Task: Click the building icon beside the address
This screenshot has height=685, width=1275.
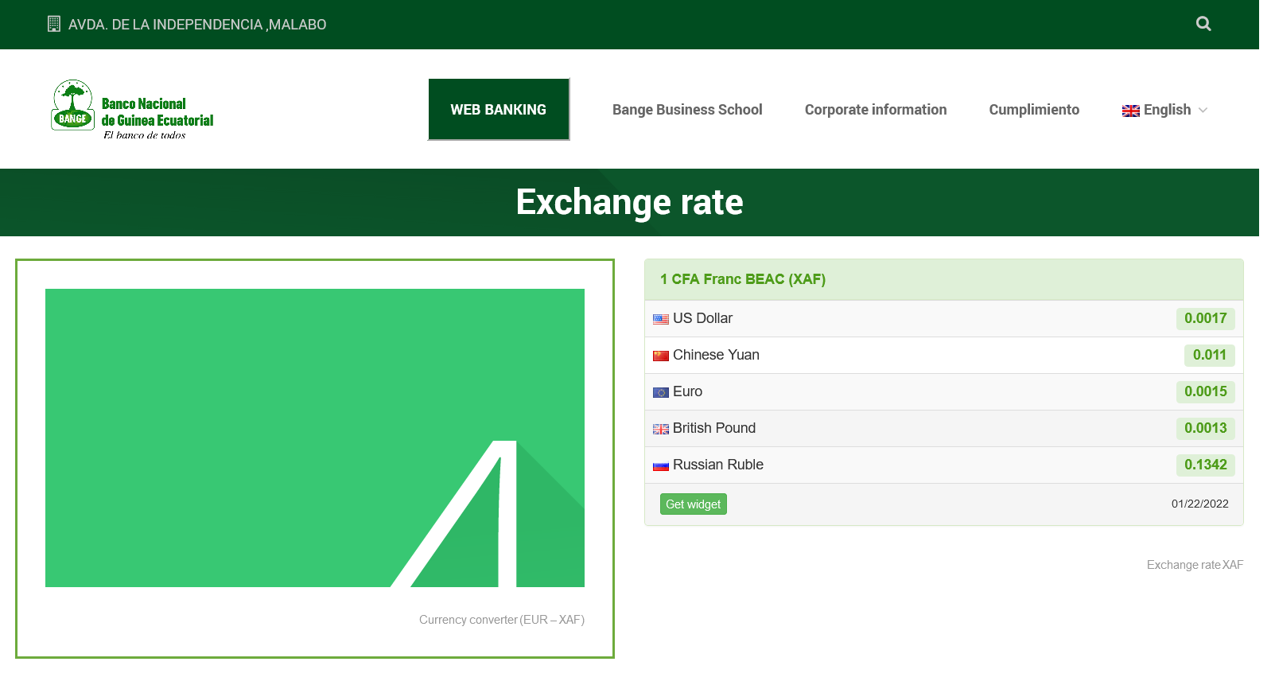Action: [54, 24]
